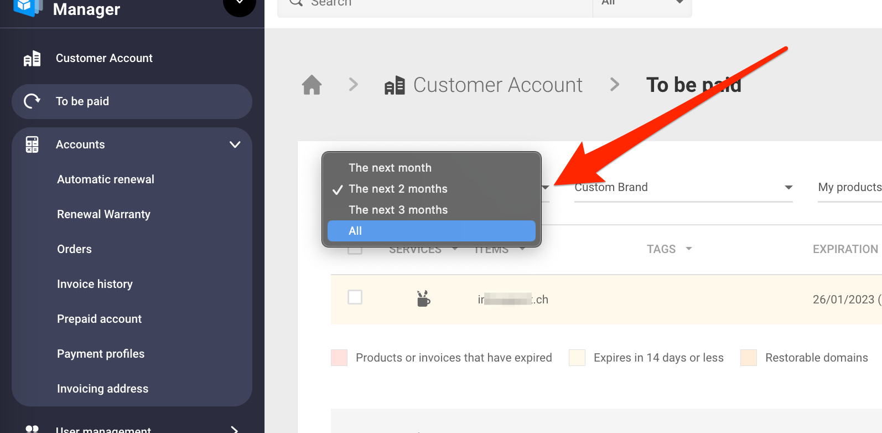Click the Accounts calculator icon
Screen dimensions: 882x433
[32, 145]
